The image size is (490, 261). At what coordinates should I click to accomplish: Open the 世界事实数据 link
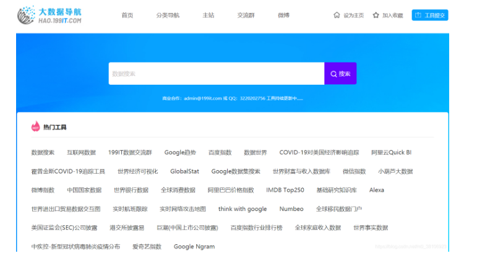(x=371, y=228)
